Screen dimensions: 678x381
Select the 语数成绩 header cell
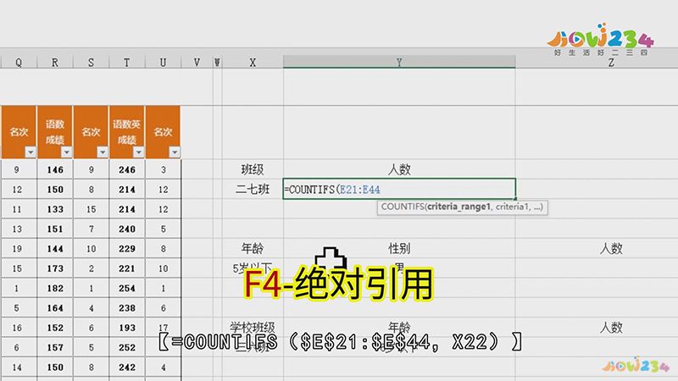pyautogui.click(x=55, y=132)
